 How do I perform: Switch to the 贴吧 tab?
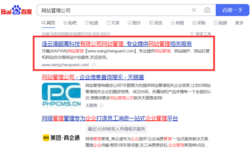[70, 23]
